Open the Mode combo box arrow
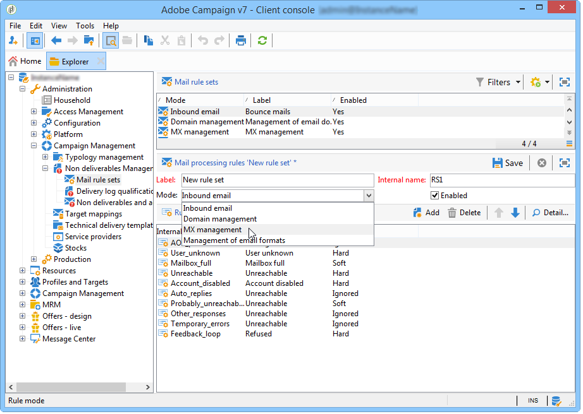This screenshot has height=414, width=583. coord(369,195)
